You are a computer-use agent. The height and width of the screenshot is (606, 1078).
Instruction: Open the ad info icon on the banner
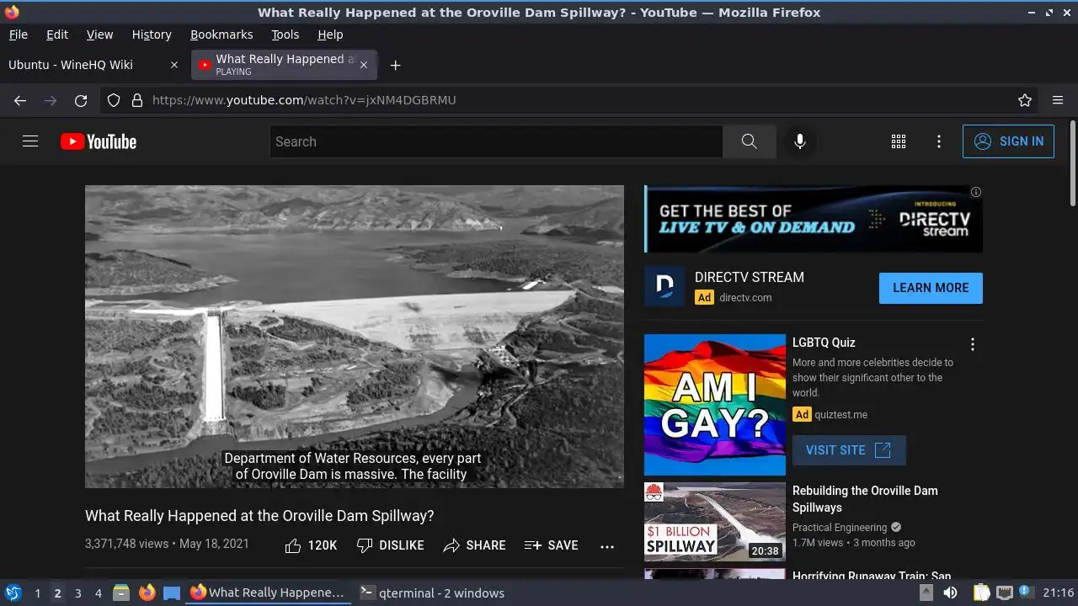pyautogui.click(x=976, y=192)
